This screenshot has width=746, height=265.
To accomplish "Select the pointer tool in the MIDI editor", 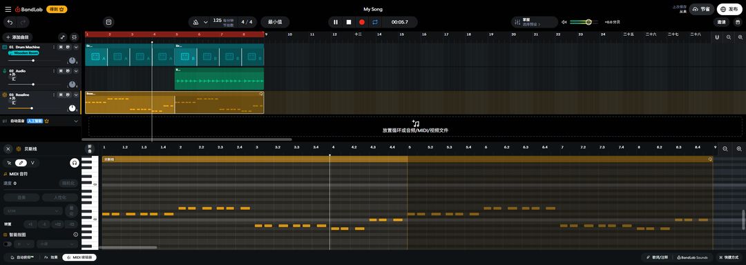I will [10, 163].
